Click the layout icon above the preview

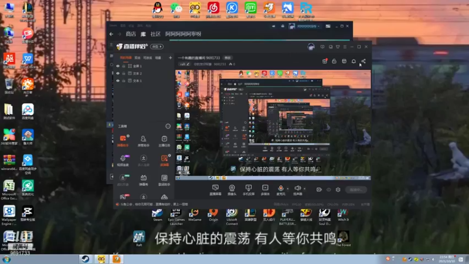point(344,61)
